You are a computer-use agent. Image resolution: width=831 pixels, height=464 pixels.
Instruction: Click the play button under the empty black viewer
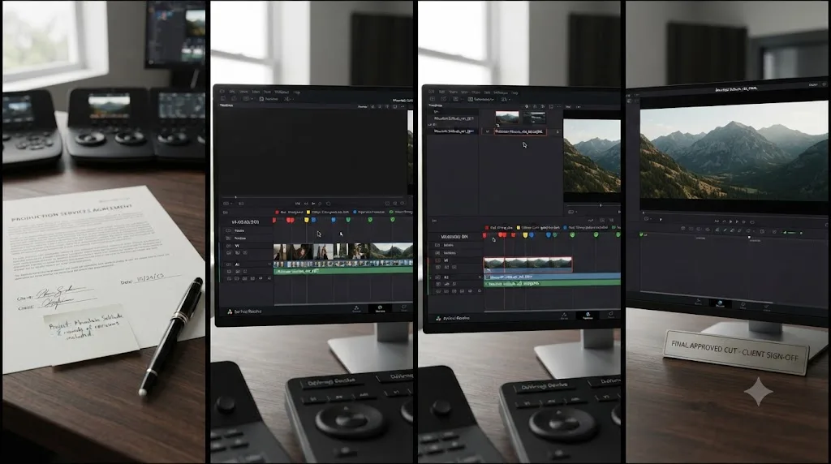[x=313, y=204]
